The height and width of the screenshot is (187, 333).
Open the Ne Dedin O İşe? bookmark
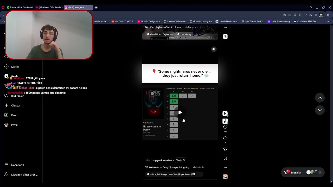tap(123, 22)
